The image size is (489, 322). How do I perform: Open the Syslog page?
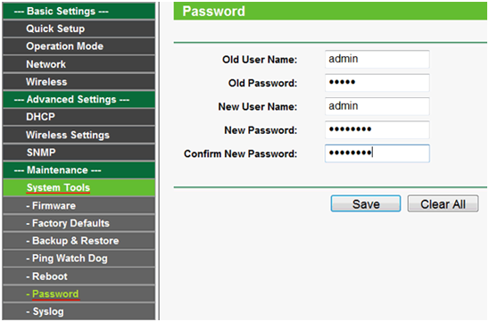(x=79, y=311)
